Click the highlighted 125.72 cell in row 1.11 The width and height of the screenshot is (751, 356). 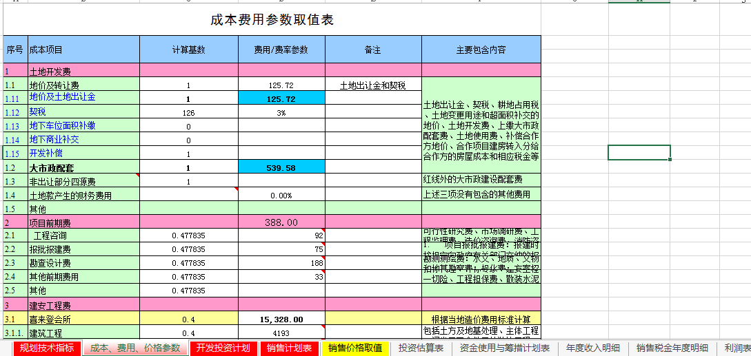[x=281, y=98]
